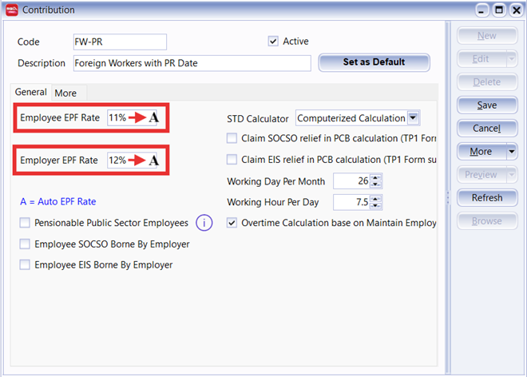Screen dimensions: 527x377
Task: Enable Claim EIS relief in PCB calculation
Action: [x=232, y=159]
